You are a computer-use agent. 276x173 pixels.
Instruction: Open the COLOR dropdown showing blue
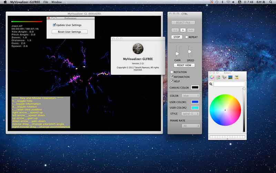pyautogui.click(x=190, y=96)
